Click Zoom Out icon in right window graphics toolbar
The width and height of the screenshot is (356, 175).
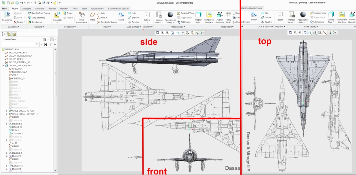point(300,33)
